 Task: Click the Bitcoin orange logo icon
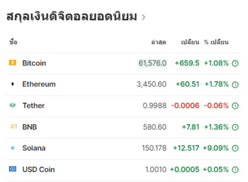point(13,62)
